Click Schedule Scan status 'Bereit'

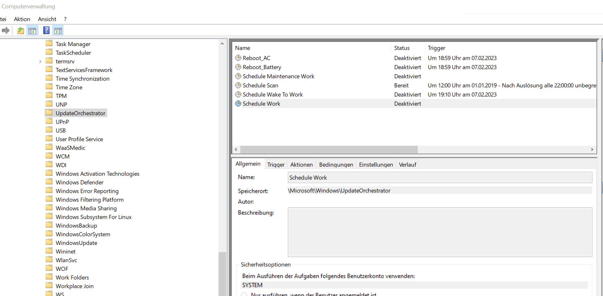(401, 85)
